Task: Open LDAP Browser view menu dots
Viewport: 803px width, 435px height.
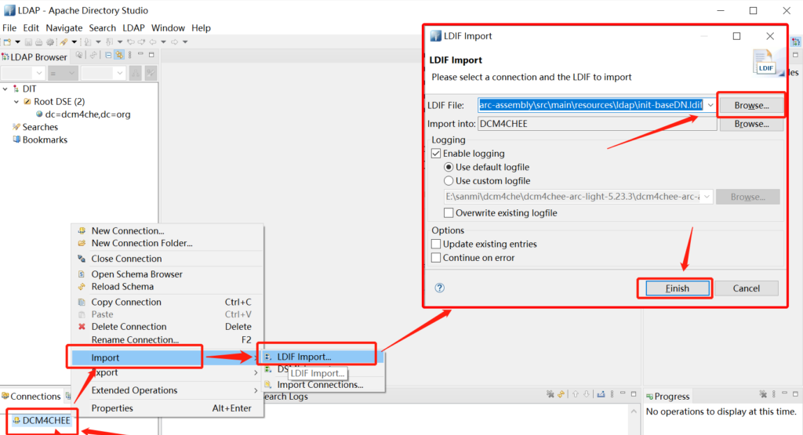Action: [129, 55]
